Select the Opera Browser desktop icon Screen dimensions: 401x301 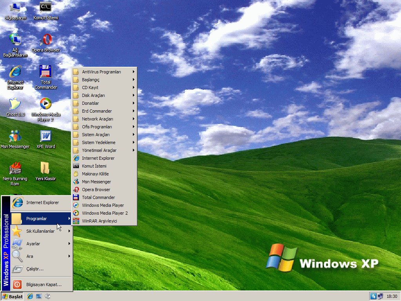click(45, 43)
